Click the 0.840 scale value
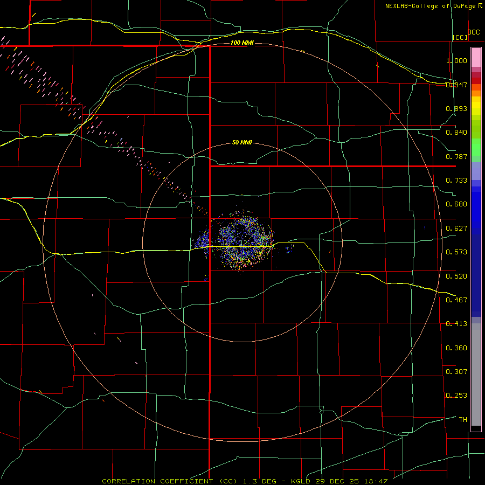This screenshot has width=485, height=485. click(x=456, y=133)
